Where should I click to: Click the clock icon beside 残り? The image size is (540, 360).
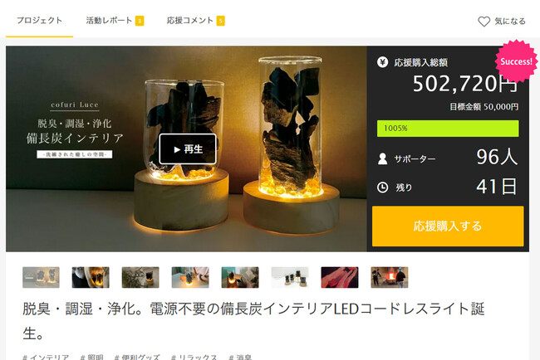pos(383,187)
